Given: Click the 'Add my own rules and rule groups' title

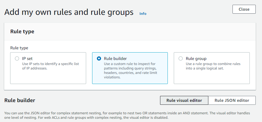Looking at the screenshot, I should coord(69,12).
